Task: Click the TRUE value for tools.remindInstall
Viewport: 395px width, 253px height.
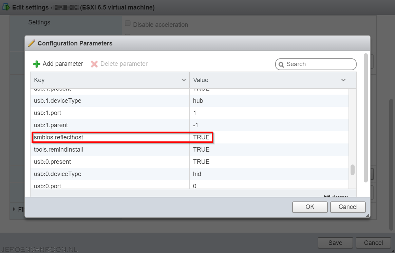Action: [201, 150]
